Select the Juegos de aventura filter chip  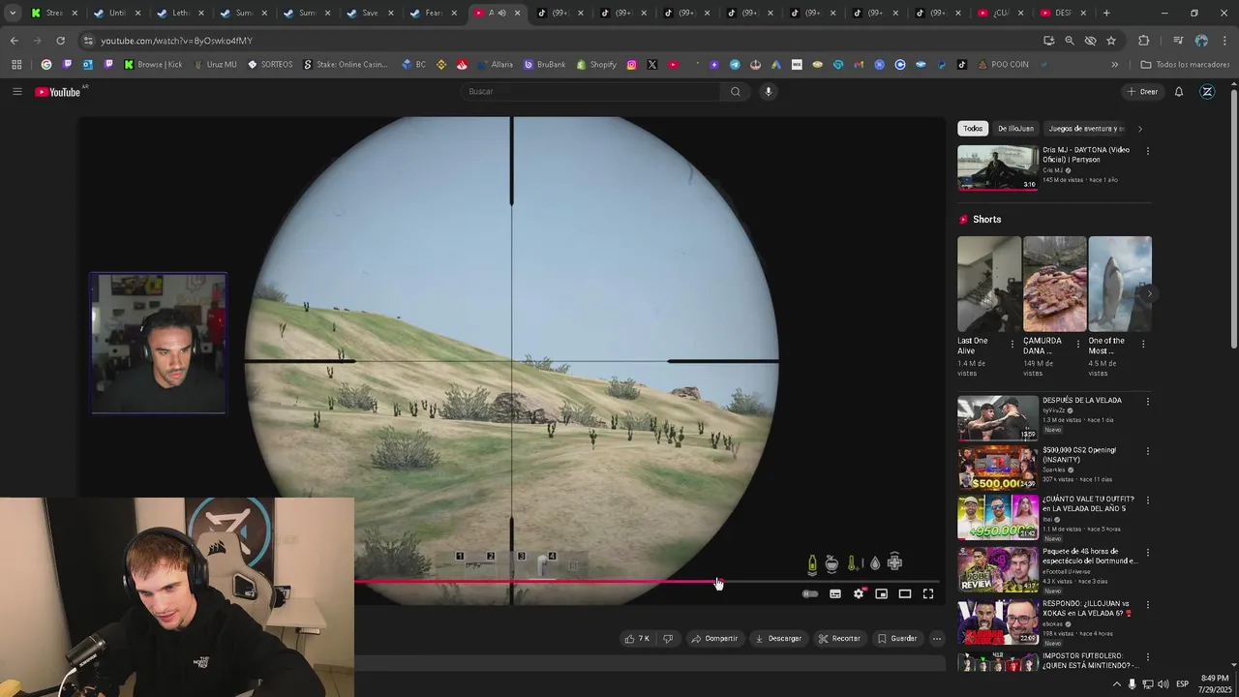pos(1086,129)
